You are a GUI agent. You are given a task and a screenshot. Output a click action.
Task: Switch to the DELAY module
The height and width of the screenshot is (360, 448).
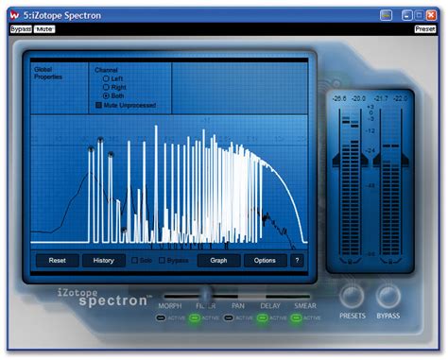click(270, 306)
